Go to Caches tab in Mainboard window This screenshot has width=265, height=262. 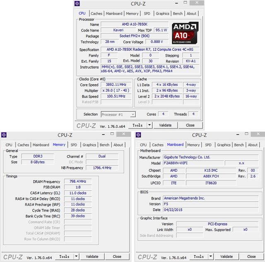(157, 145)
